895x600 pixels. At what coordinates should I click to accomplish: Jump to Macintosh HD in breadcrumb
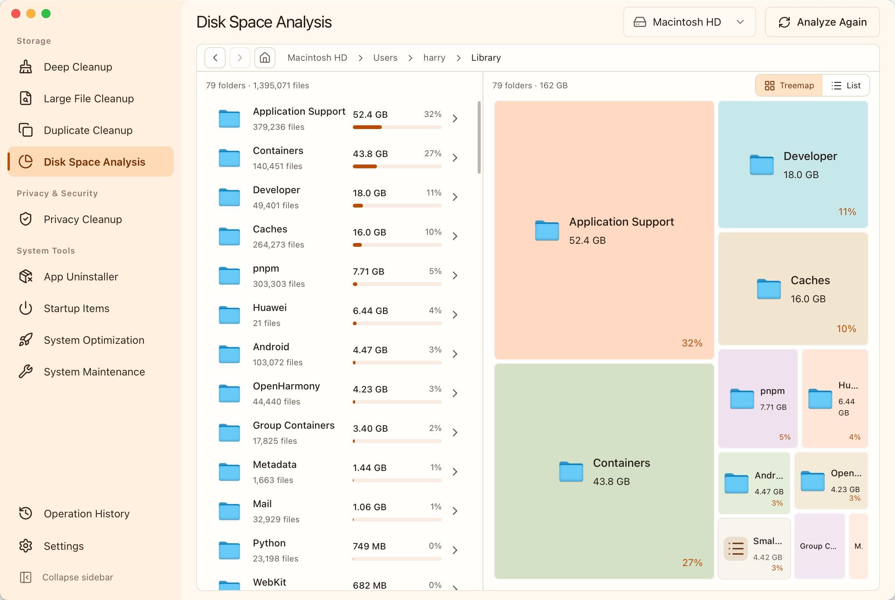[317, 58]
